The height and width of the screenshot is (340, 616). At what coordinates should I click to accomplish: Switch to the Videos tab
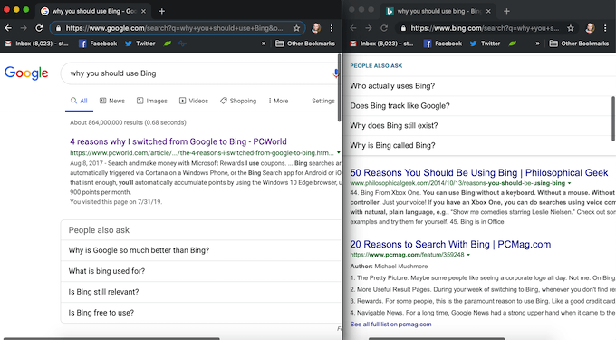[194, 101]
